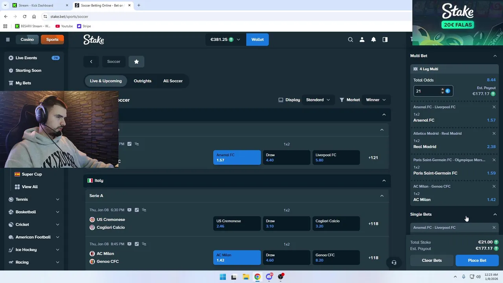Remove Paris Saint-Germain leg from multi
Screen dimensions: 503x283
[x=494, y=160]
